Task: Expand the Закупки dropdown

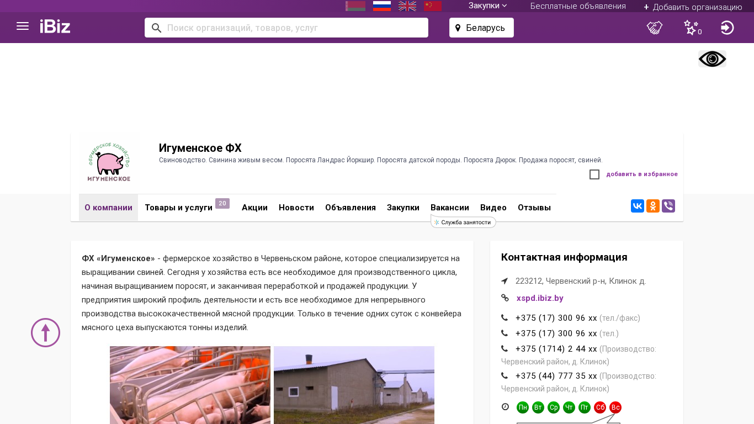Action: [487, 6]
